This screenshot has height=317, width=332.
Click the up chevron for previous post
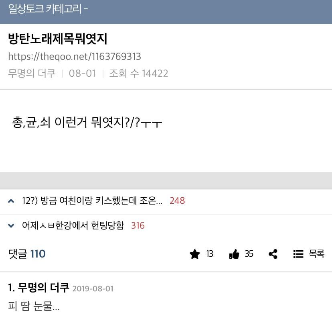pyautogui.click(x=11, y=201)
